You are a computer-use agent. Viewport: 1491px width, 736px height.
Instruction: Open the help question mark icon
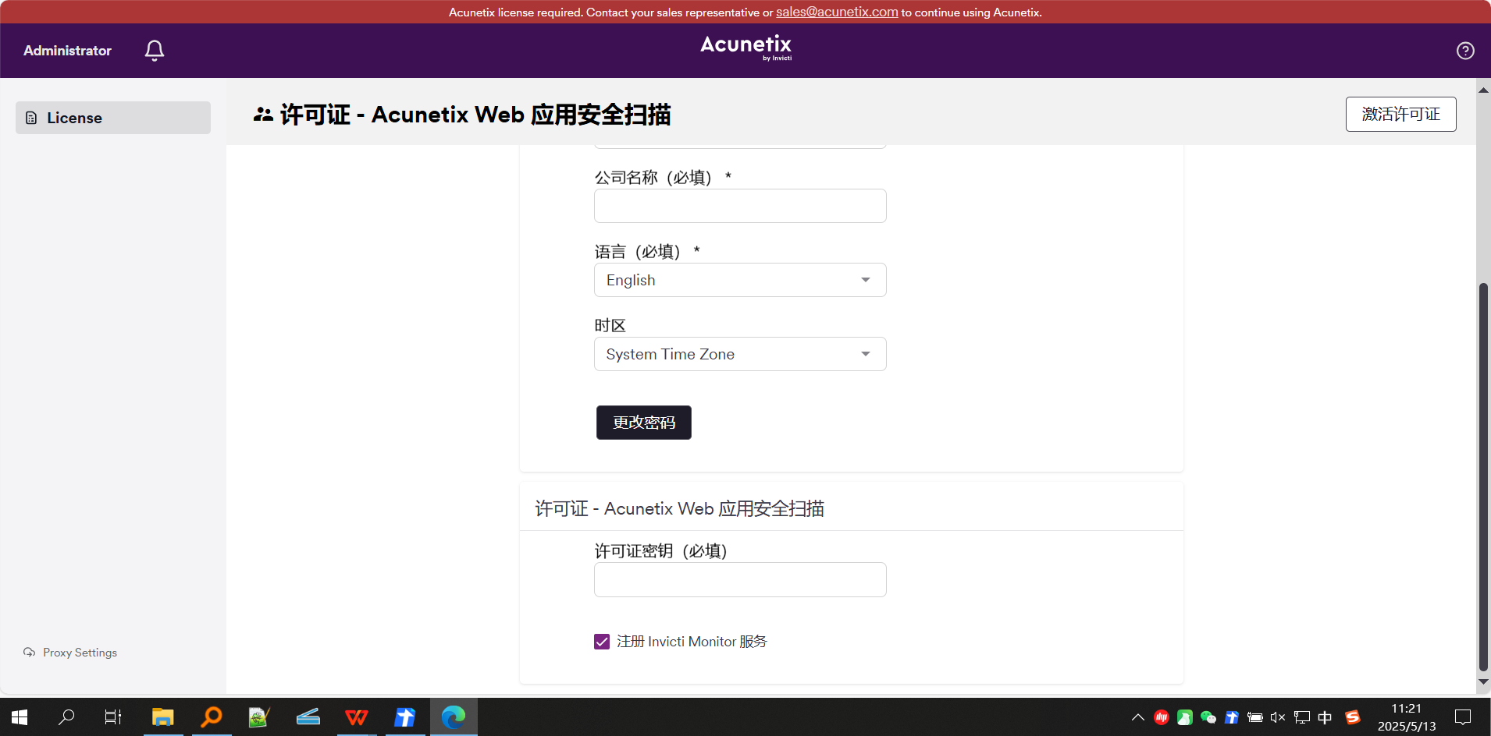click(x=1465, y=51)
